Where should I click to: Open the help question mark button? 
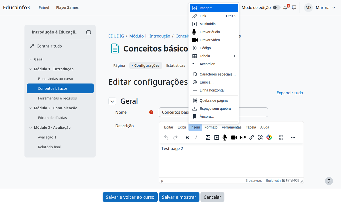[329, 181]
